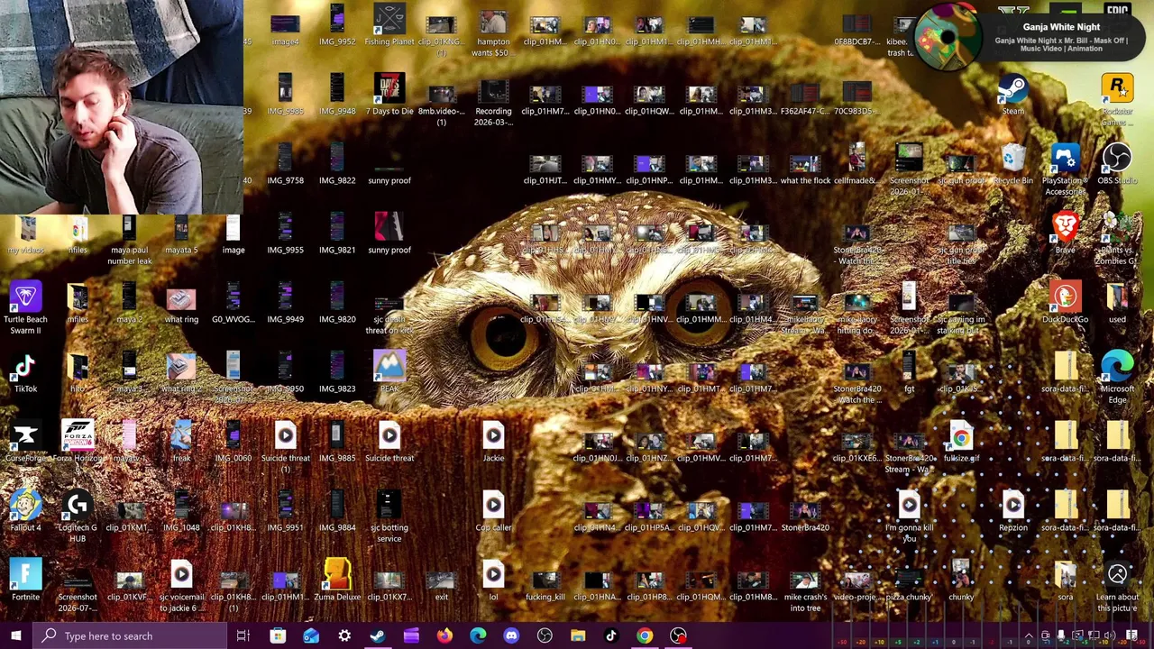The width and height of the screenshot is (1154, 649).
Task: Launch the Fallout 4 shortcut
Action: 25,511
